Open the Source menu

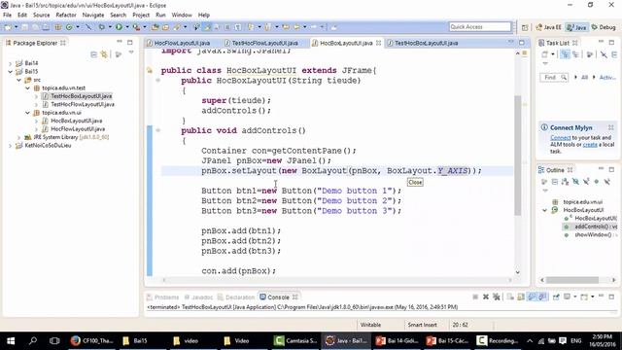[41, 15]
